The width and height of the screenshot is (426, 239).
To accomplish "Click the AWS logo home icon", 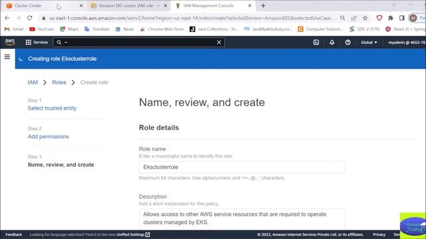I will (x=10, y=42).
